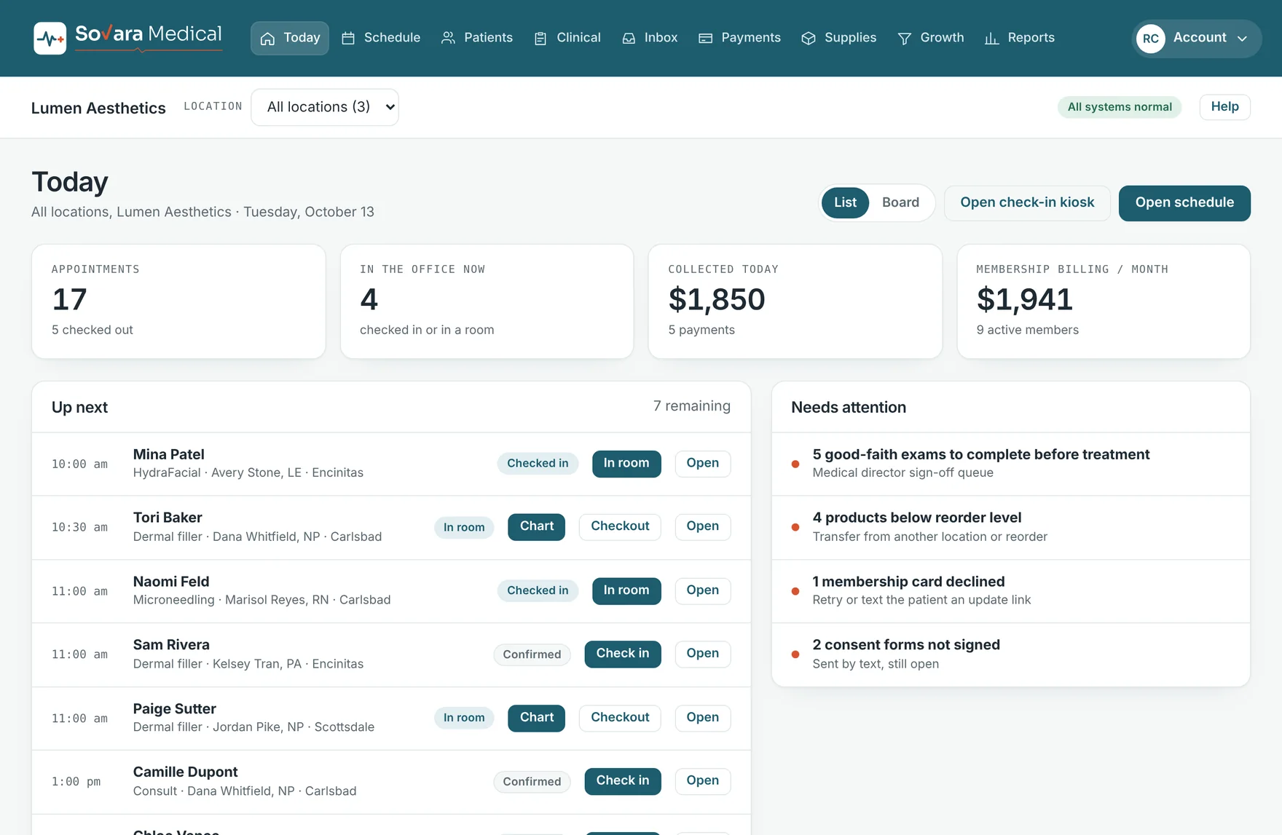Open the Supplies section
Image resolution: width=1282 pixels, height=835 pixels.
[839, 38]
